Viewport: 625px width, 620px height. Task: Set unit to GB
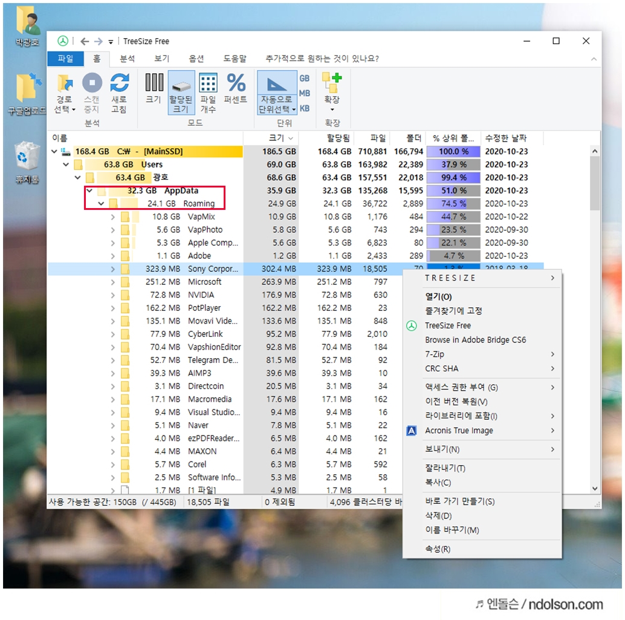pos(305,78)
